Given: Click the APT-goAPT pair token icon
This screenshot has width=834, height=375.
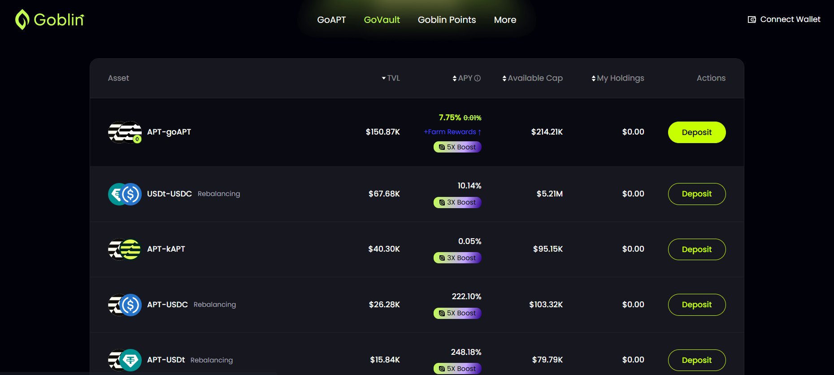Looking at the screenshot, I should [x=125, y=132].
